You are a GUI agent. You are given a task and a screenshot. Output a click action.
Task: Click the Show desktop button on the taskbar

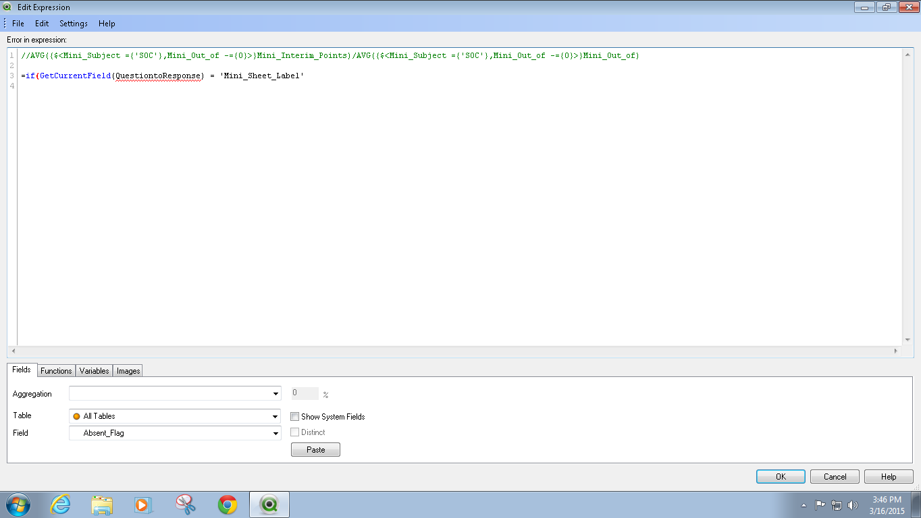click(916, 505)
